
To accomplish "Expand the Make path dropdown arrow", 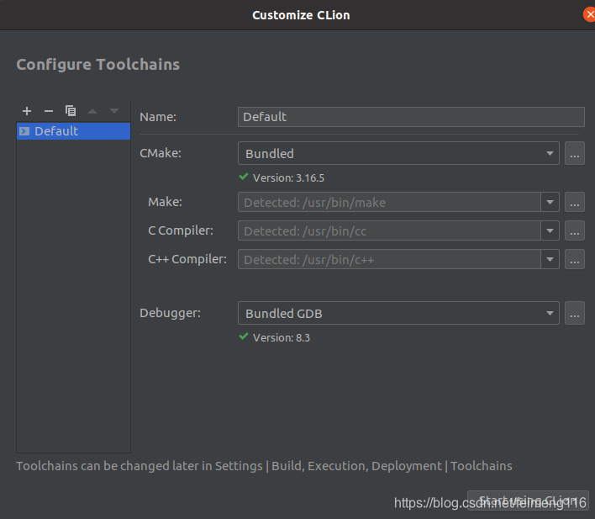I will tap(550, 202).
